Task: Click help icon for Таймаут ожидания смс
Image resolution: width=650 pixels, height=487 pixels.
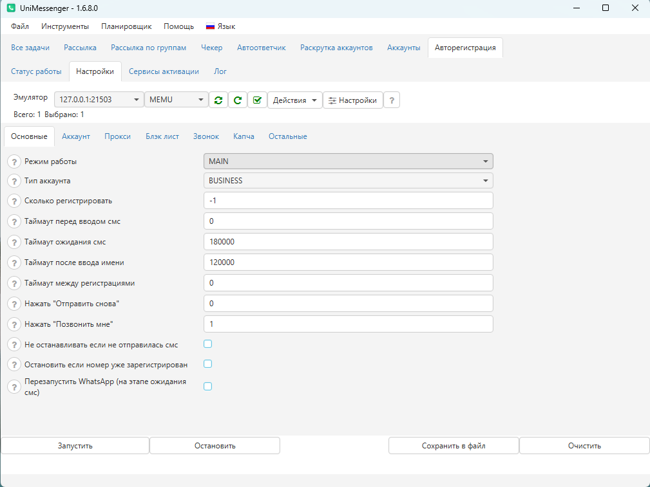Action: [x=14, y=242]
